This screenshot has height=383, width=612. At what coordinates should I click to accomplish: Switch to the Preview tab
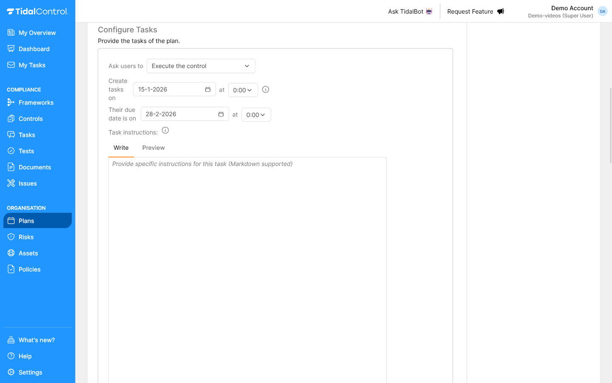(153, 148)
